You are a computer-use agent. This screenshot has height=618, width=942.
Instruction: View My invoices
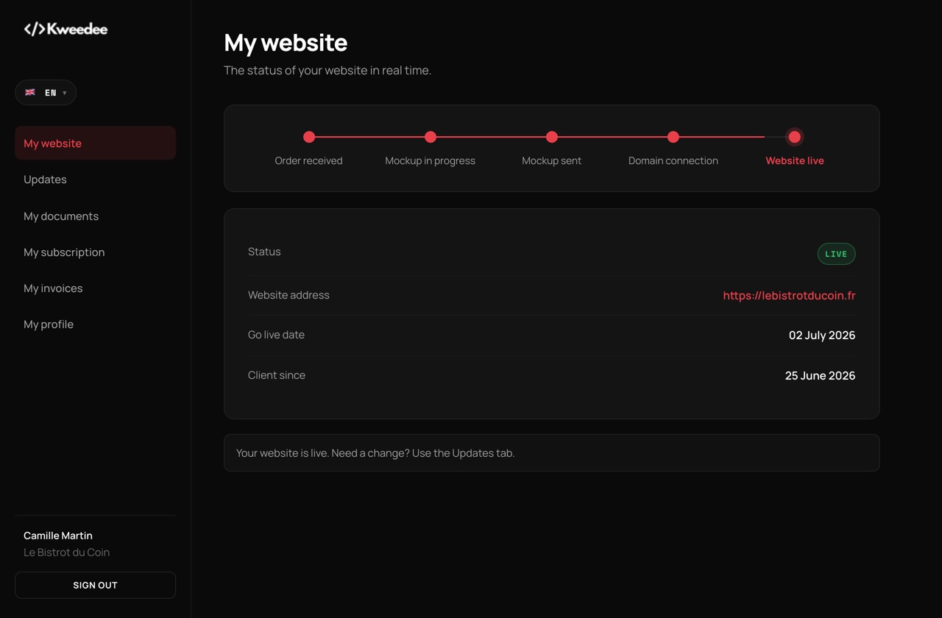pyautogui.click(x=95, y=288)
